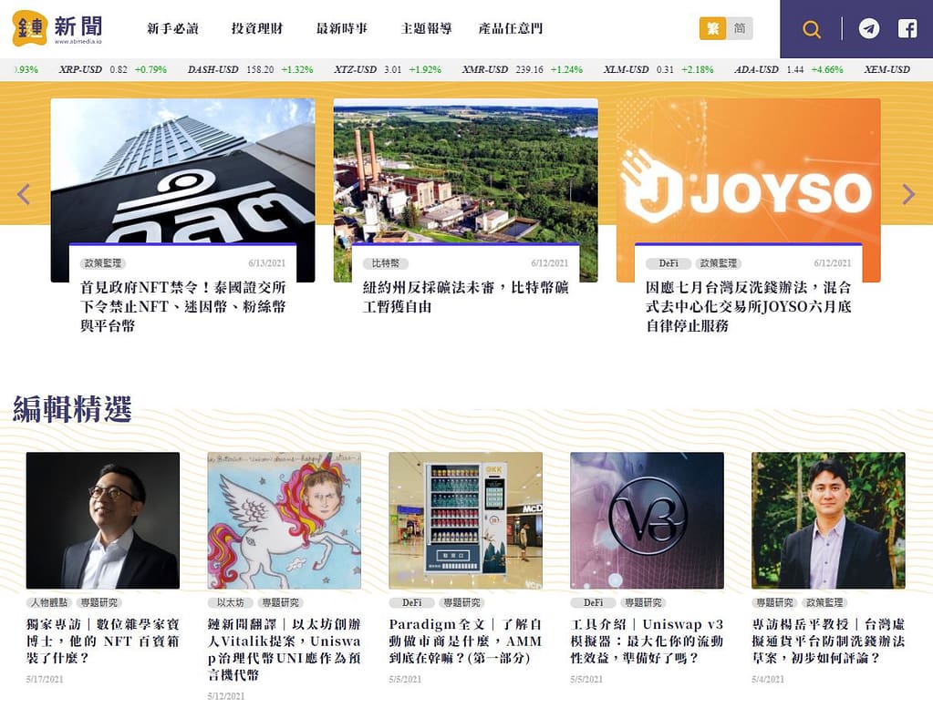Open the 新手必讀 menu

pyautogui.click(x=172, y=28)
